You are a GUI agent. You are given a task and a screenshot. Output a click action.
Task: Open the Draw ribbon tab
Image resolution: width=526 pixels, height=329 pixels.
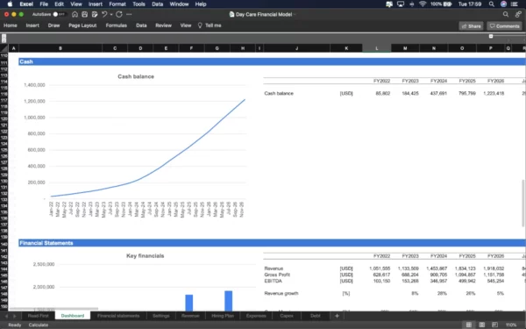pyautogui.click(x=53, y=25)
